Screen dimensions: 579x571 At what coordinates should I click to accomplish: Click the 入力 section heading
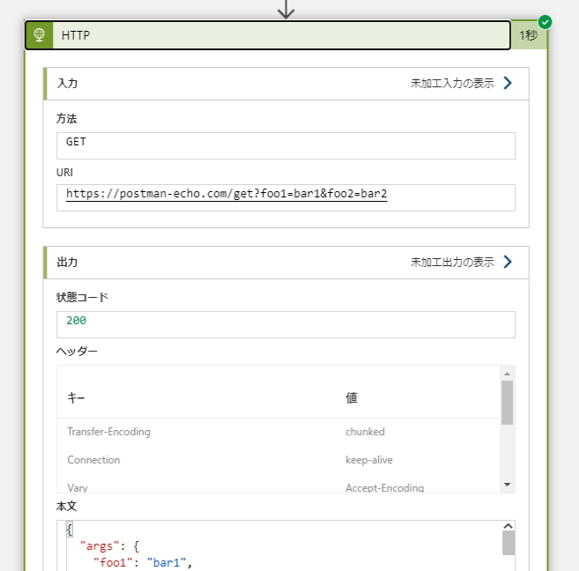coord(67,84)
